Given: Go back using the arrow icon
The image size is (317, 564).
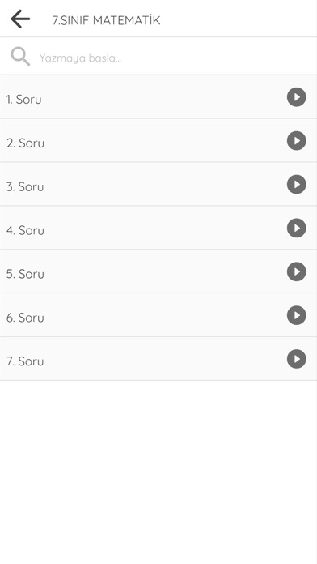Looking at the screenshot, I should coord(20,19).
